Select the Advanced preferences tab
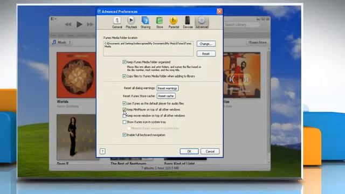Viewport: 345px width, 194px height. point(202,23)
